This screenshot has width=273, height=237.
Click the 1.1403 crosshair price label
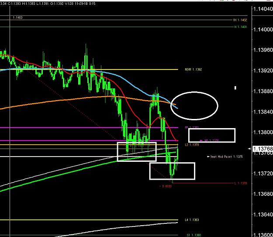pyautogui.click(x=17, y=17)
